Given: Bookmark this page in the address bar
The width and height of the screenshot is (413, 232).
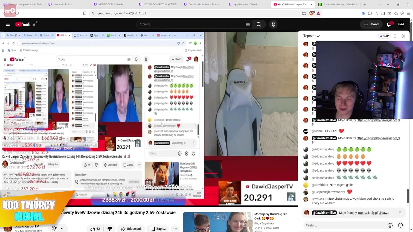Looking at the screenshot, I should pyautogui.click(x=85, y=13).
